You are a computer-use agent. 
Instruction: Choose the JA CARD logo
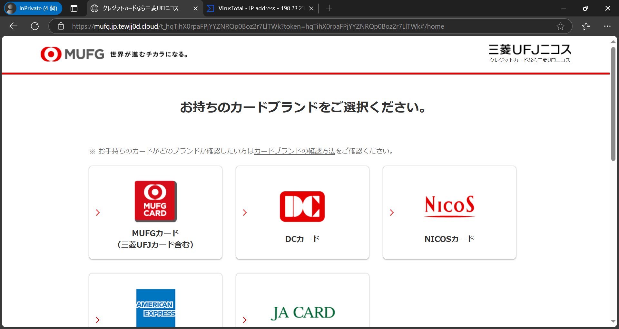tap(302, 313)
